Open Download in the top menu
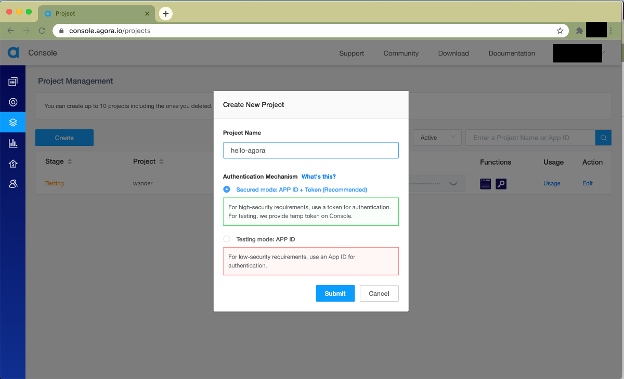Viewport: 624px width, 379px height. click(x=453, y=53)
